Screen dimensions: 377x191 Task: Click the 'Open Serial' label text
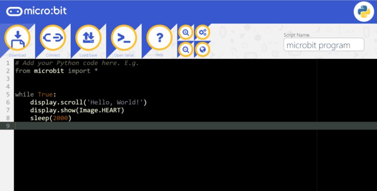click(124, 55)
